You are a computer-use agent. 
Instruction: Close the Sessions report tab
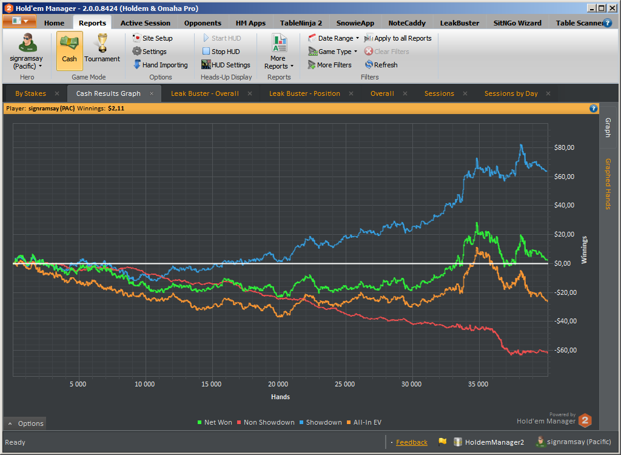(x=465, y=93)
